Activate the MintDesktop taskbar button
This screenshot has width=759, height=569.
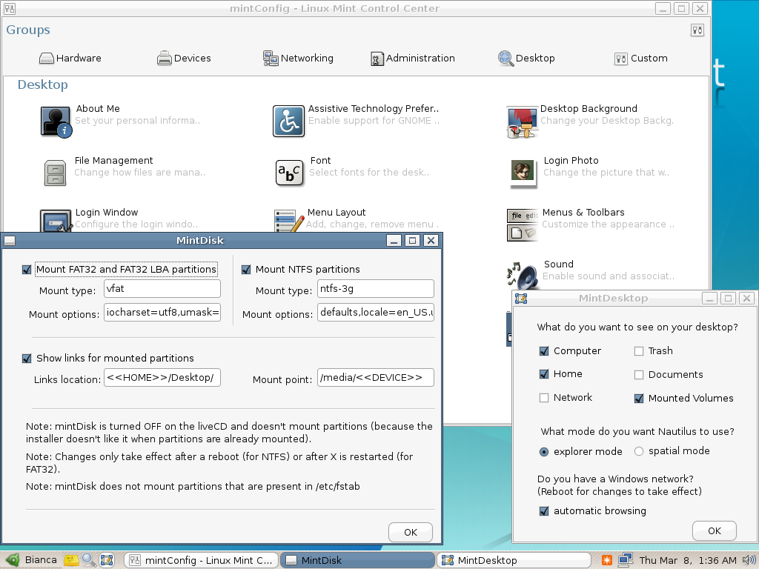click(x=514, y=560)
